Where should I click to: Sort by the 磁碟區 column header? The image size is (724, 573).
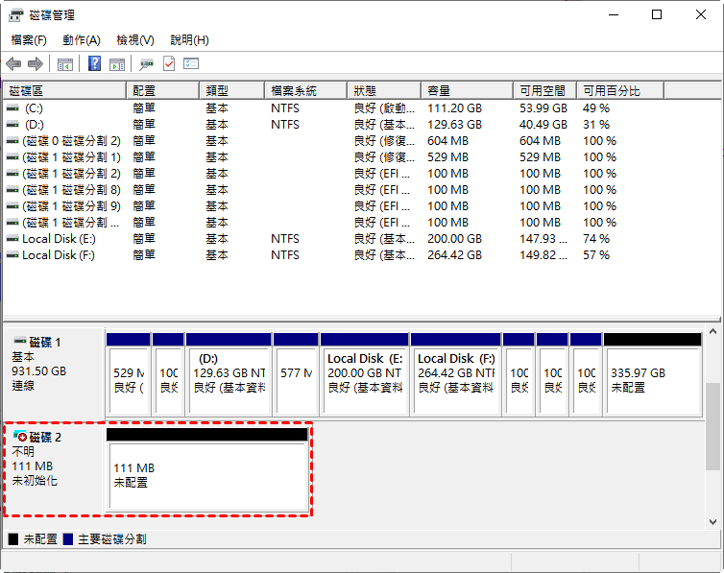[64, 91]
